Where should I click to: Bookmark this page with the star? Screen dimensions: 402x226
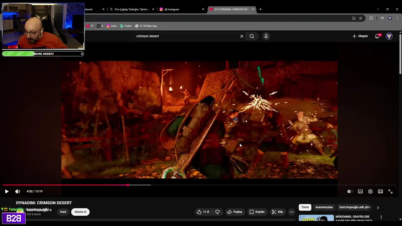(361, 18)
